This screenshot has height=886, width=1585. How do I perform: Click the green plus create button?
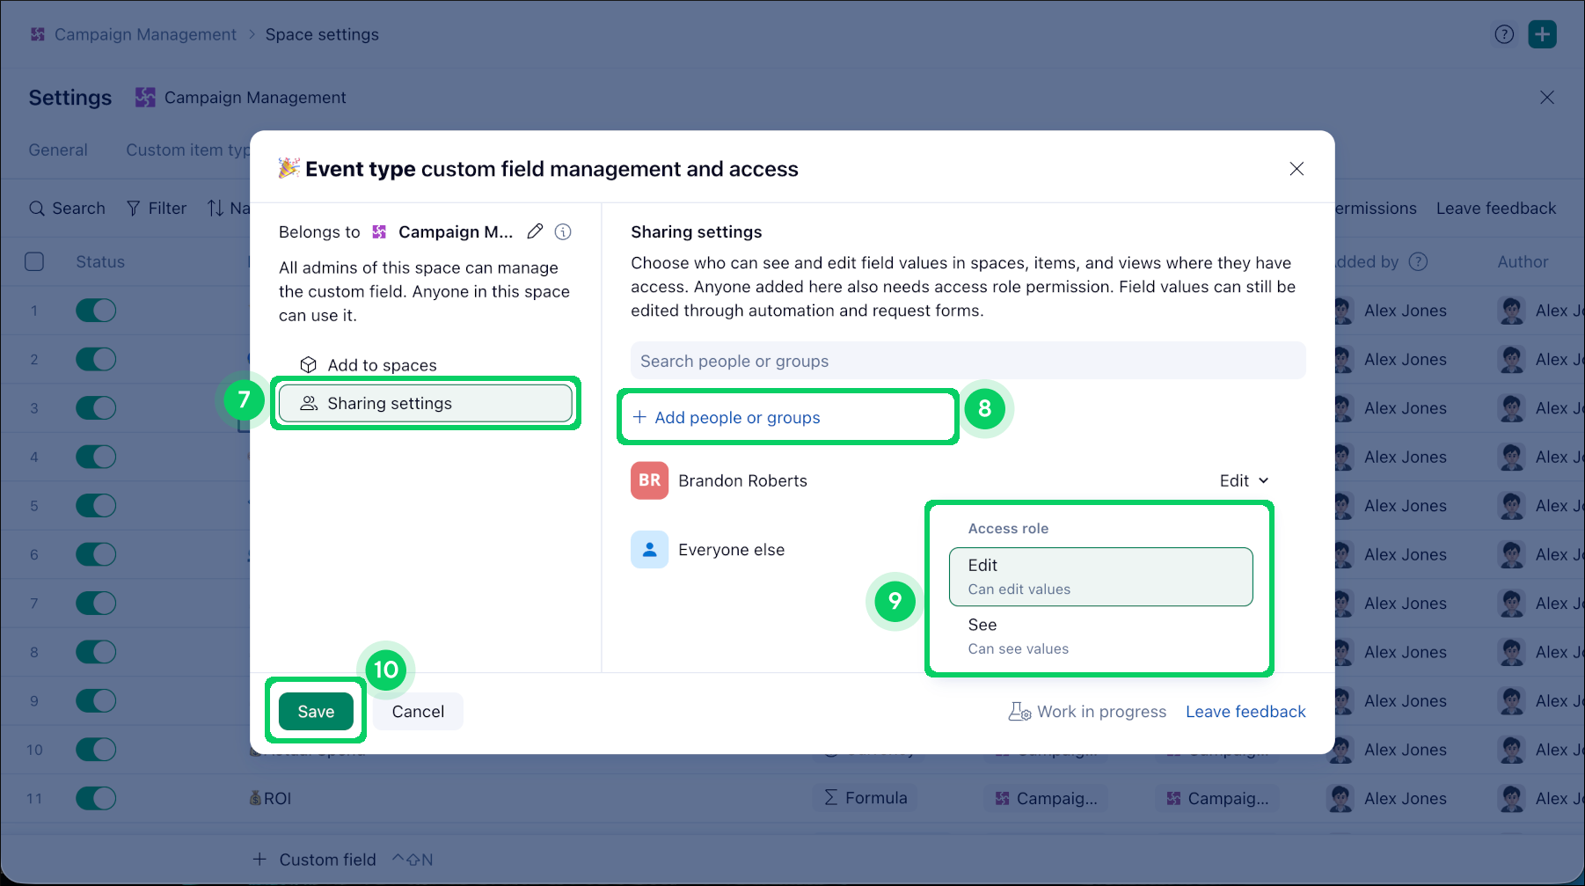tap(1542, 34)
